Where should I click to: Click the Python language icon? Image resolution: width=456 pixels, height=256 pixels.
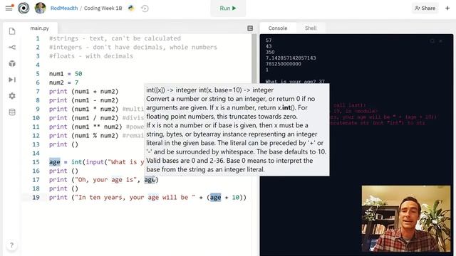pyautogui.click(x=131, y=8)
